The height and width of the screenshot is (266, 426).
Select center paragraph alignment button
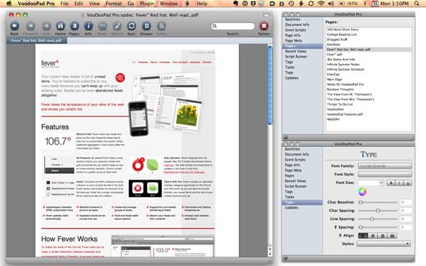click(373, 235)
